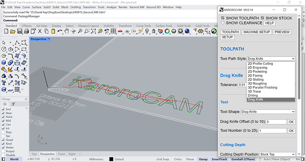The width and height of the screenshot is (305, 162).
Task: Click the light bulb Hide icon
Action: pos(147,31)
